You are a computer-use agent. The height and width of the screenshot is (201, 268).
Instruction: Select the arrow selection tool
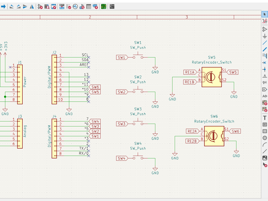[x=265, y=14]
